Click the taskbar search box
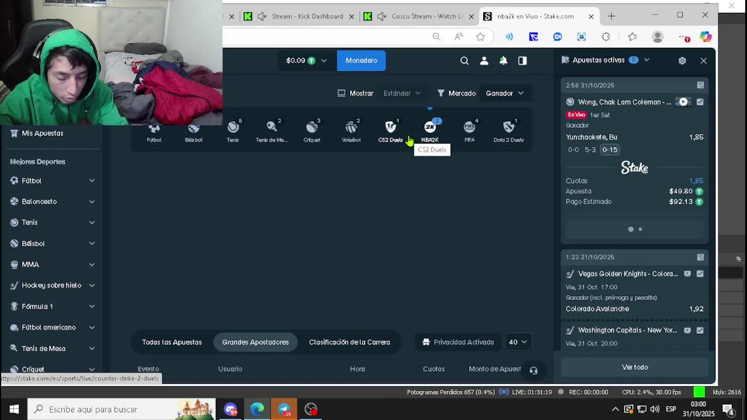This screenshot has width=747, height=420. click(x=122, y=409)
